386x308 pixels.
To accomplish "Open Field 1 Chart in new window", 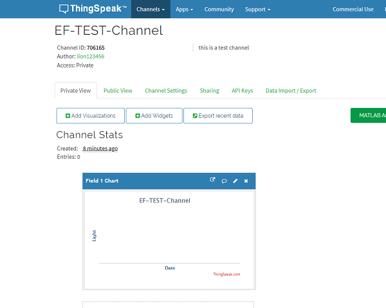I will coord(212,180).
